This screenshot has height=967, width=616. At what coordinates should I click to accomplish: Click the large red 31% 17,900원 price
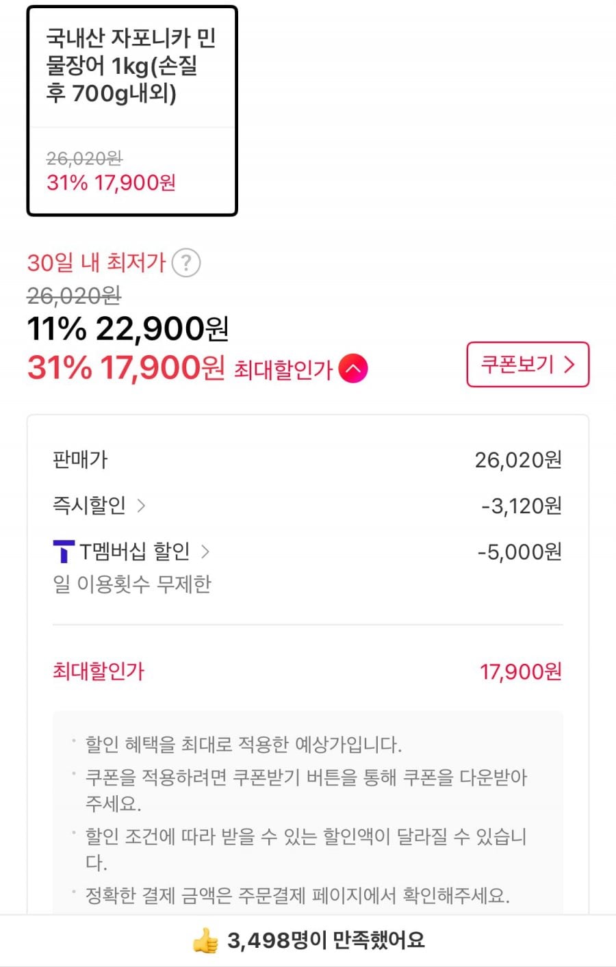(x=126, y=368)
